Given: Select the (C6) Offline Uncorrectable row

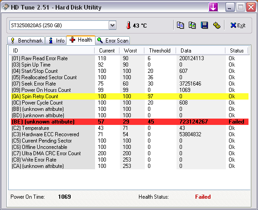Looking at the screenshot, I should pos(129,147).
